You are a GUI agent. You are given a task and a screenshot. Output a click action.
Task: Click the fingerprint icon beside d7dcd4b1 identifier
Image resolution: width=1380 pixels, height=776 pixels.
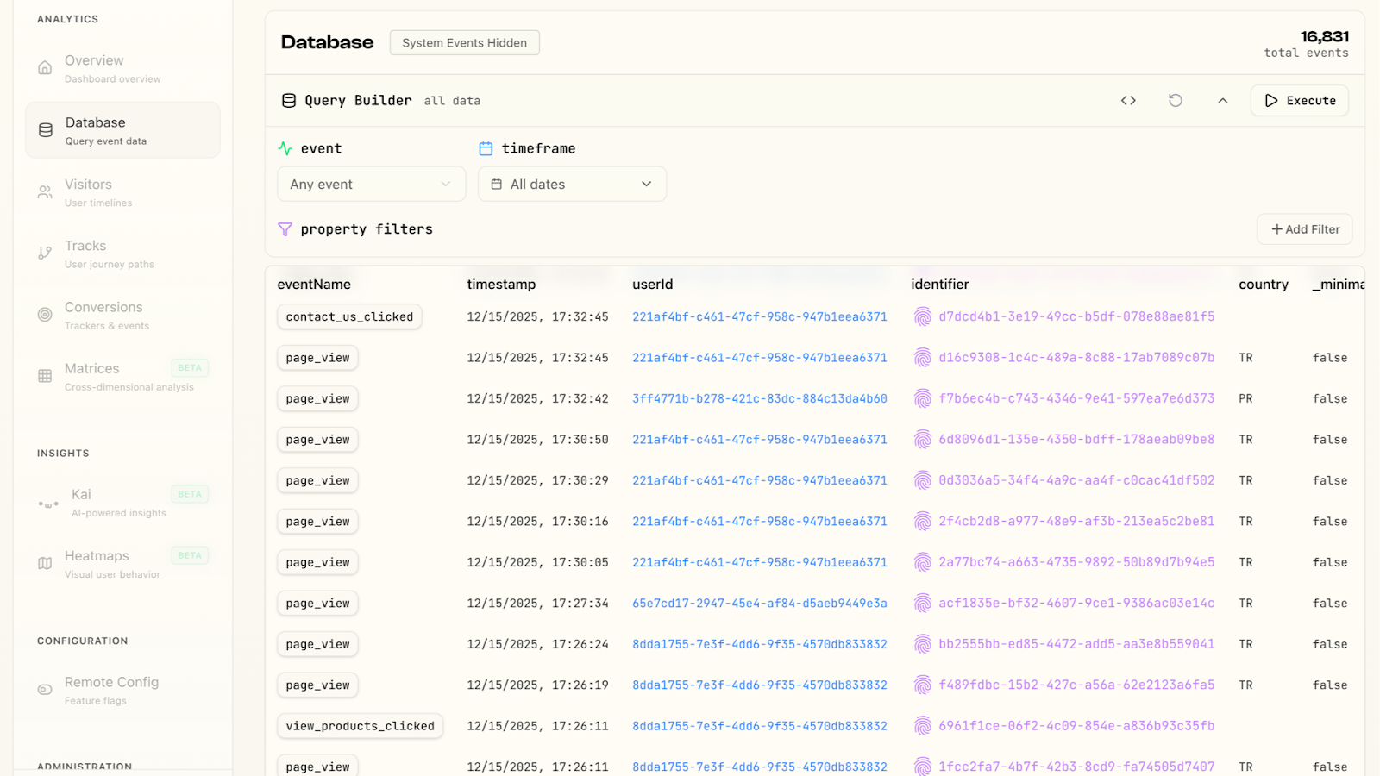pyautogui.click(x=923, y=316)
